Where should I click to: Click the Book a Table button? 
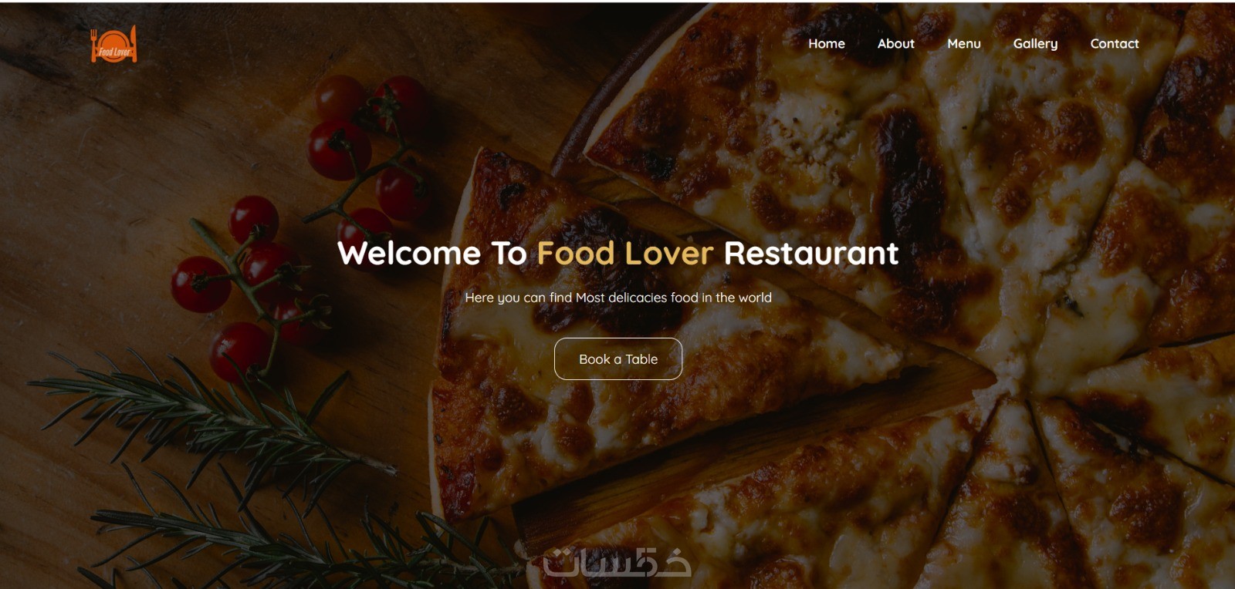tap(618, 358)
